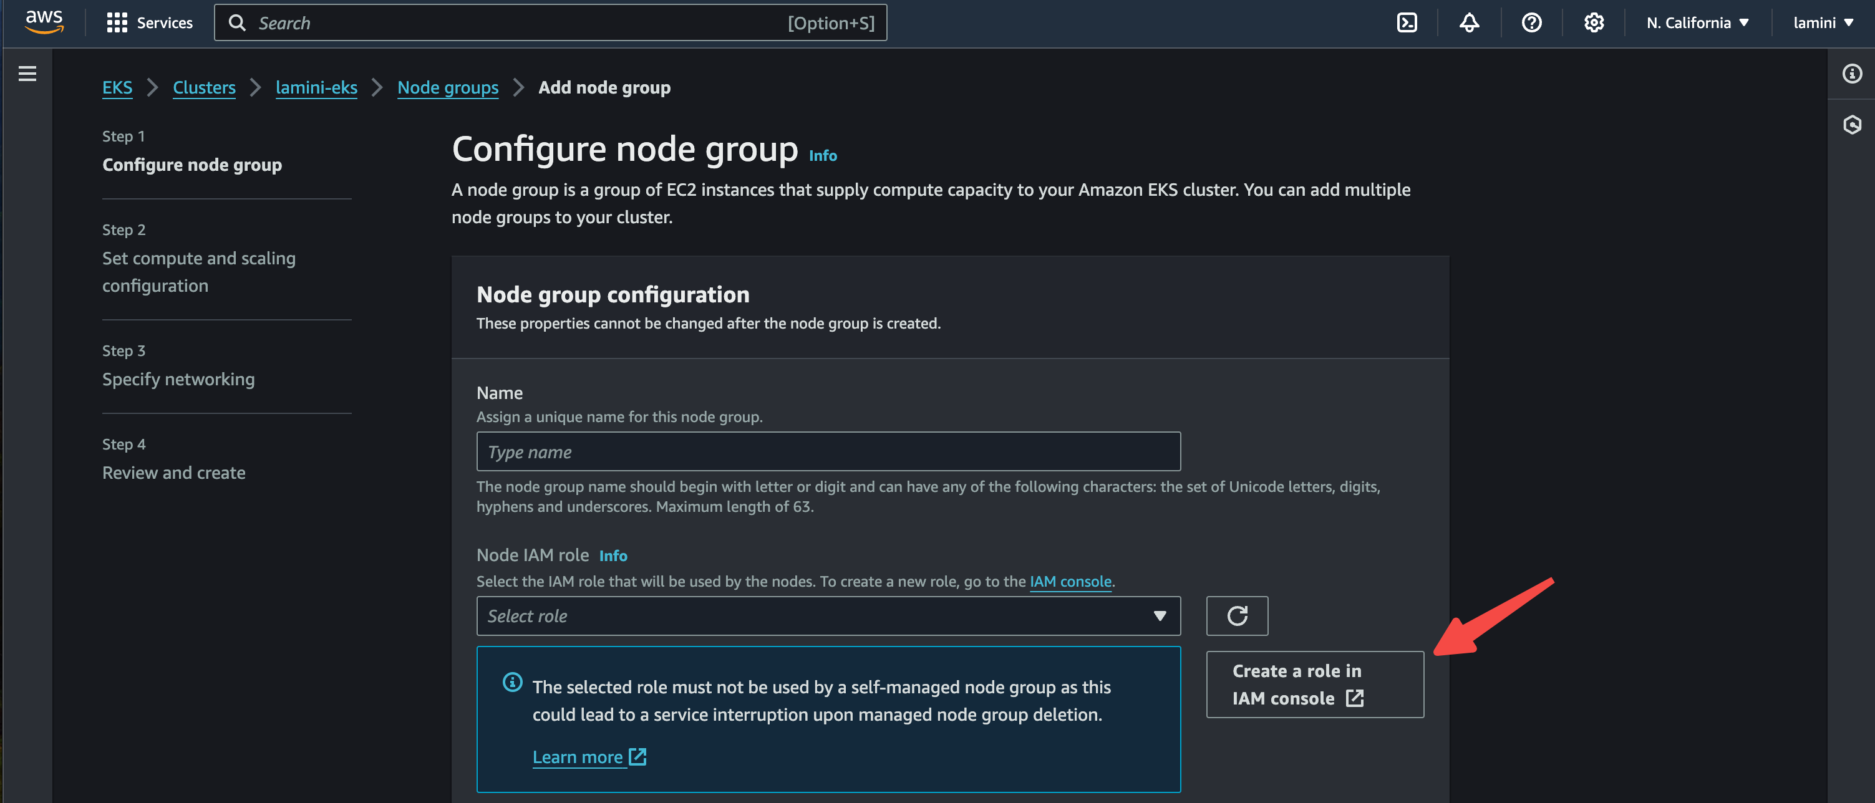The image size is (1875, 803).
Task: Open the lamini account menu
Action: click(1823, 22)
